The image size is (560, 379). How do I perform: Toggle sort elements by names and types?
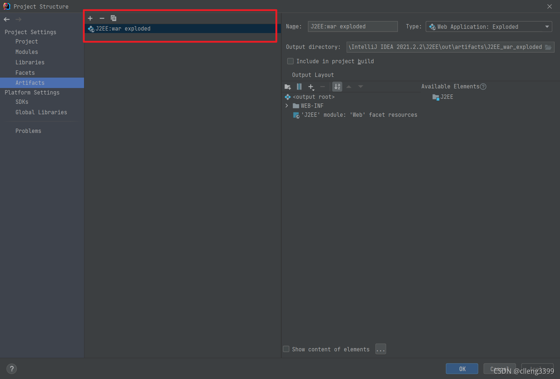pyautogui.click(x=337, y=87)
